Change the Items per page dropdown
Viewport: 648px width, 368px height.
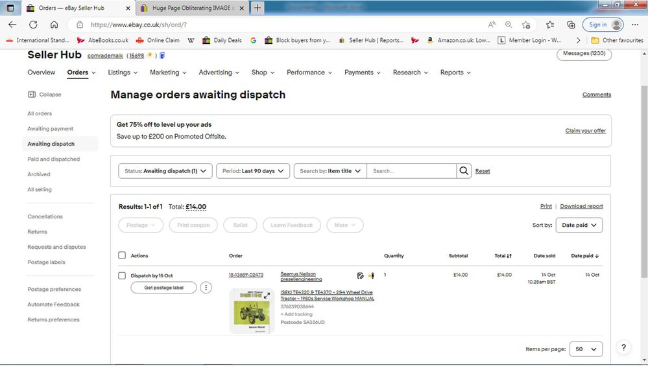tap(586, 349)
